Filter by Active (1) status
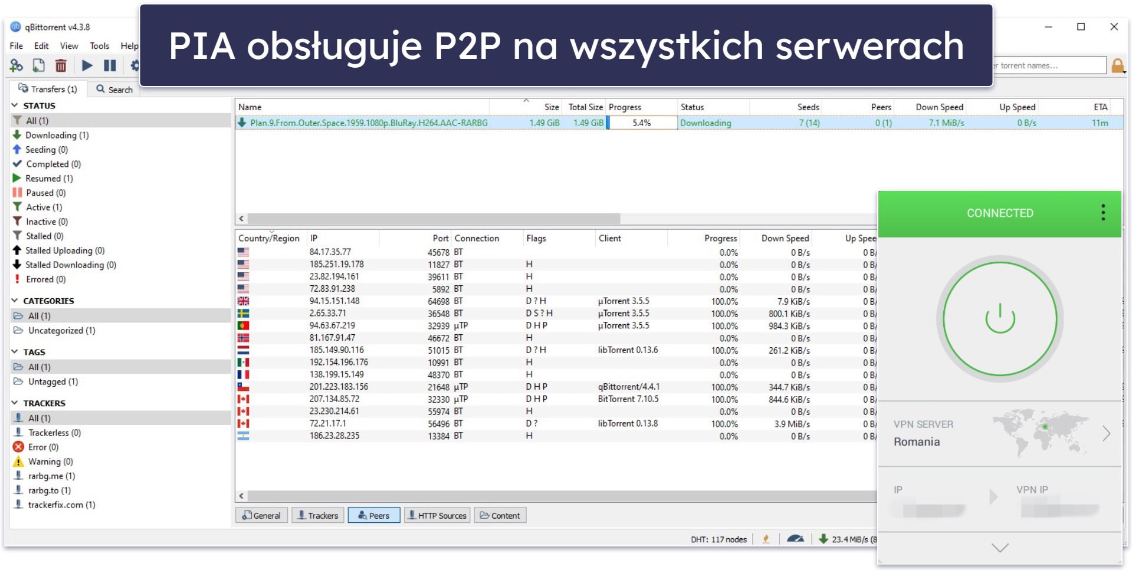The height and width of the screenshot is (570, 1132). pos(44,207)
